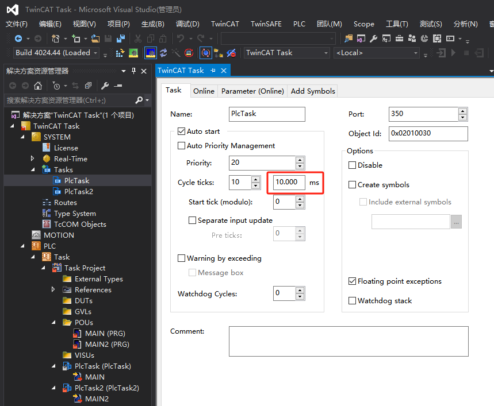Image resolution: width=494 pixels, height=406 pixels.
Task: Click Show Real-Time Usage icon beside Build dropdown
Action: 120,53
